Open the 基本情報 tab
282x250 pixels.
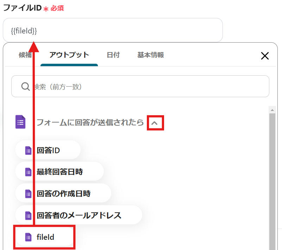click(x=151, y=55)
